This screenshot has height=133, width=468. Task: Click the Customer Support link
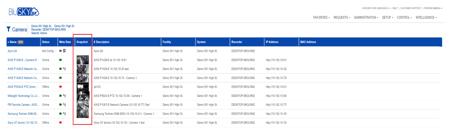[410, 8]
